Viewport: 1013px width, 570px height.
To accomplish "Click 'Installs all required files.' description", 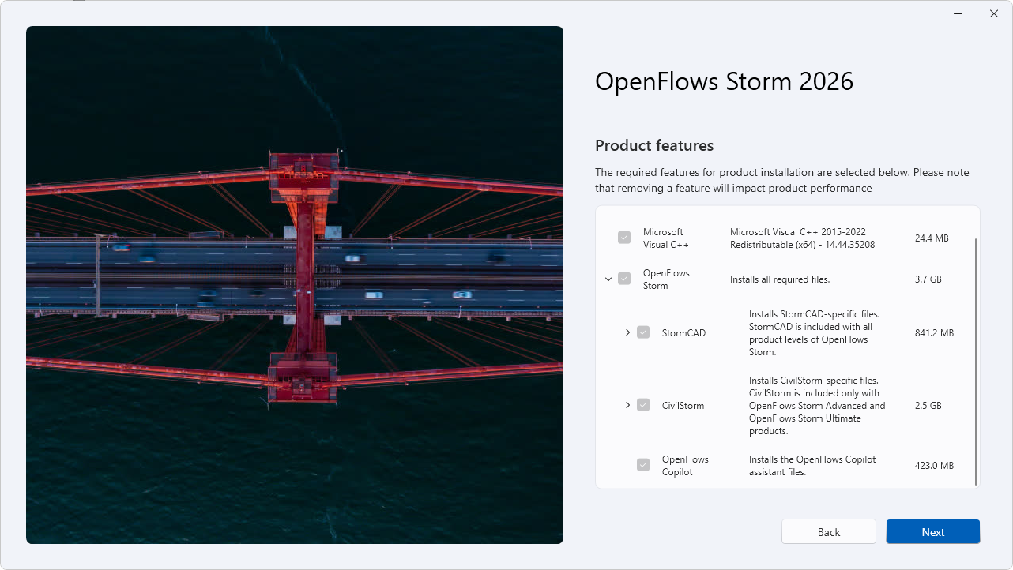I will 780,279.
